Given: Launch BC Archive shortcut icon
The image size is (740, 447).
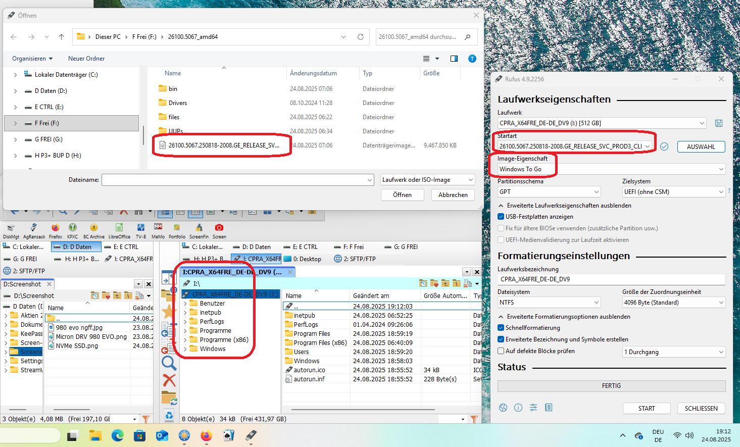Looking at the screenshot, I should tap(94, 231).
